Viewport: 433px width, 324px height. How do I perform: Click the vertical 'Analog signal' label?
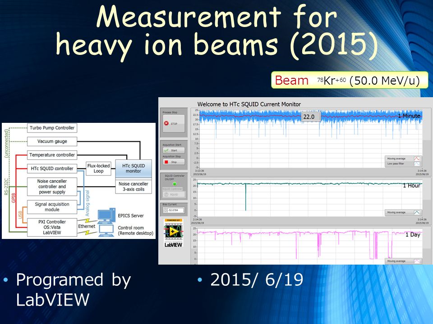[87, 203]
